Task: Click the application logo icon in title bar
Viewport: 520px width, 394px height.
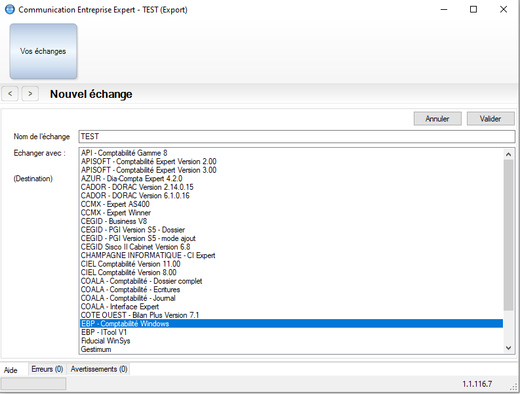Action: [x=10, y=10]
